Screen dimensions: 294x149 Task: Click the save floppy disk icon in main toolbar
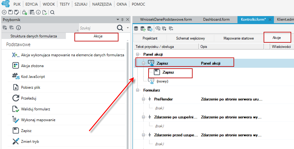(11, 12)
